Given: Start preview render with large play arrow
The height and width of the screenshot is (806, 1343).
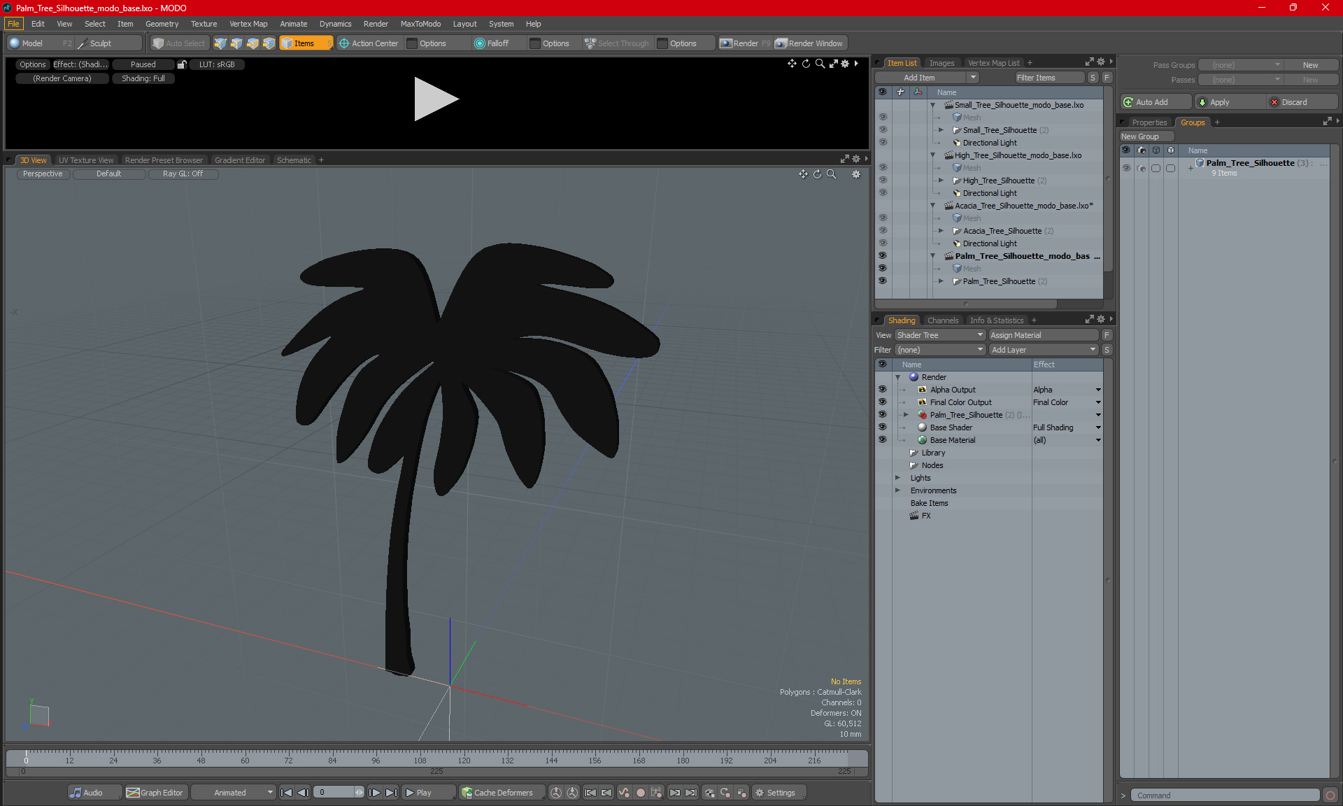Looking at the screenshot, I should point(436,99).
